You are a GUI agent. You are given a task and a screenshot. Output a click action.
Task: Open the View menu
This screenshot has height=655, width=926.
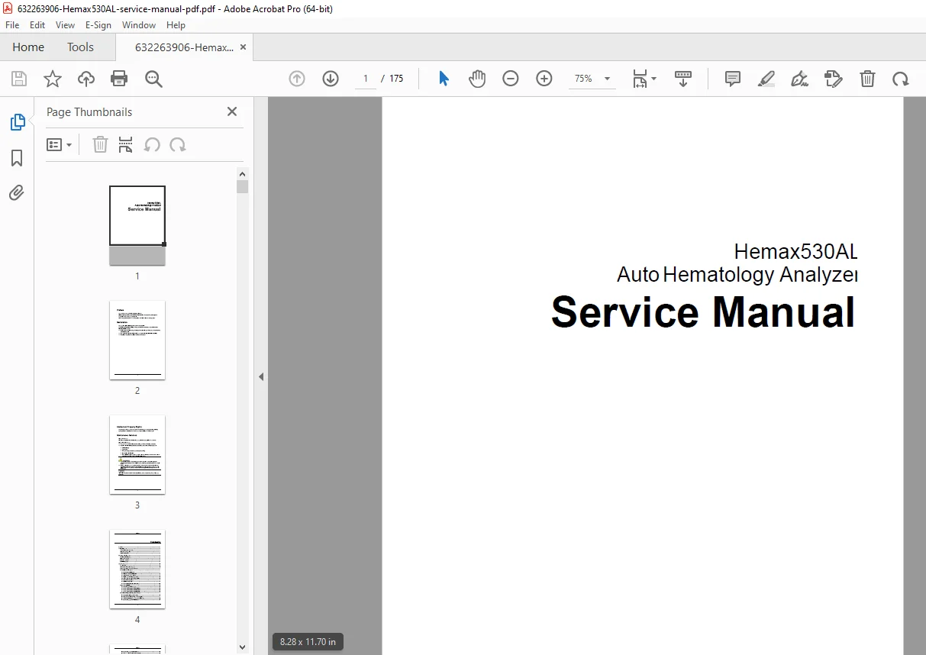coord(66,25)
